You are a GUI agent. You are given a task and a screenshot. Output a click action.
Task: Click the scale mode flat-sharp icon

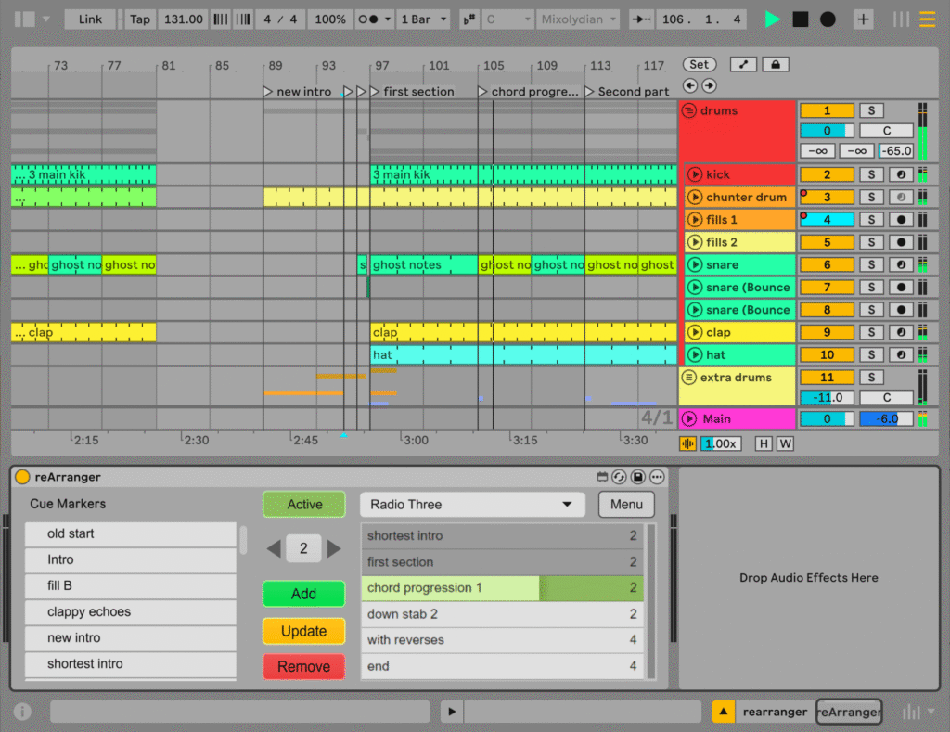click(469, 19)
